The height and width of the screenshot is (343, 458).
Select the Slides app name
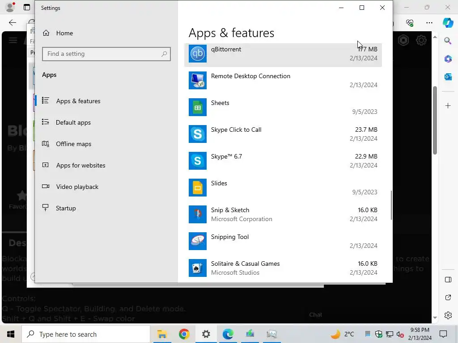(x=219, y=184)
